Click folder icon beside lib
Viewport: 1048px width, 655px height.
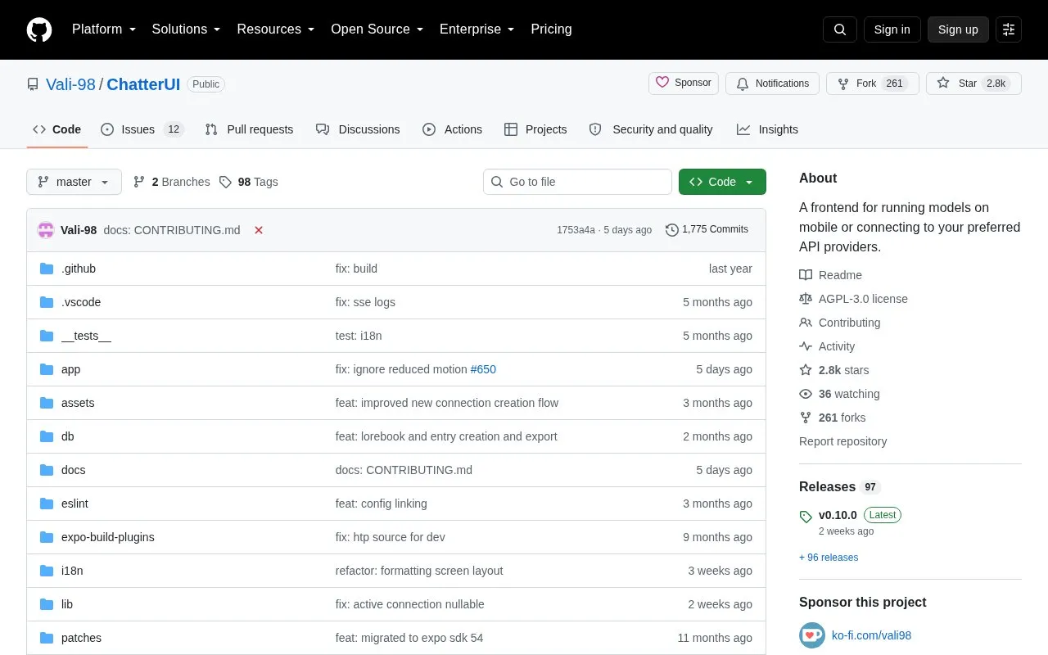click(x=47, y=604)
